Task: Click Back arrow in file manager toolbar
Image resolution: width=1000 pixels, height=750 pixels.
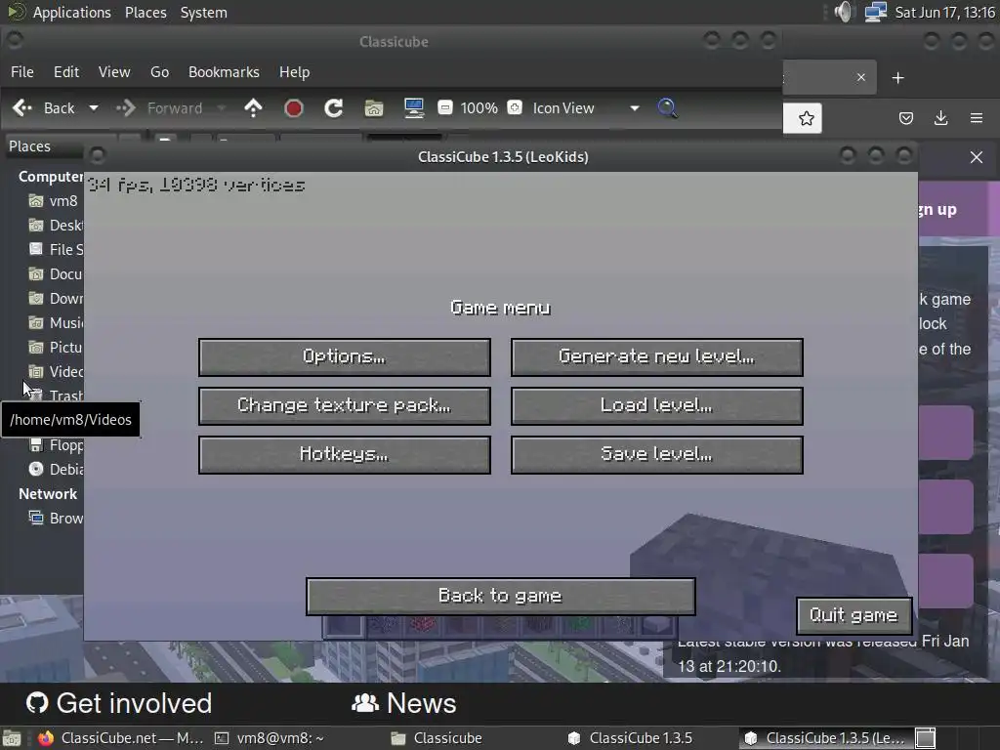Action: (43, 108)
